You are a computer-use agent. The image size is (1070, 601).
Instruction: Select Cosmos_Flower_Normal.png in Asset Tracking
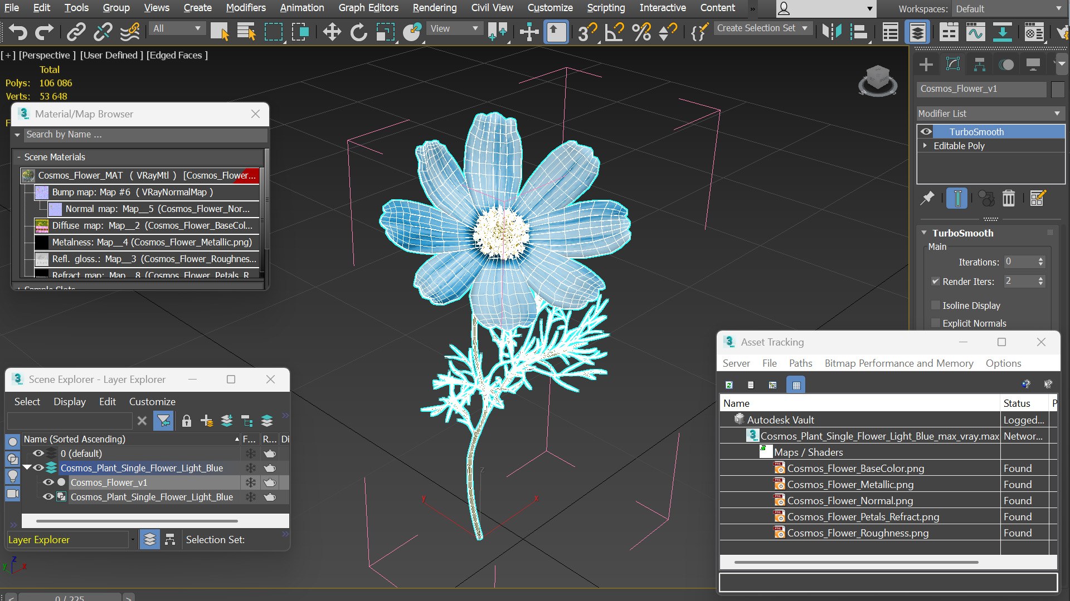pos(850,501)
